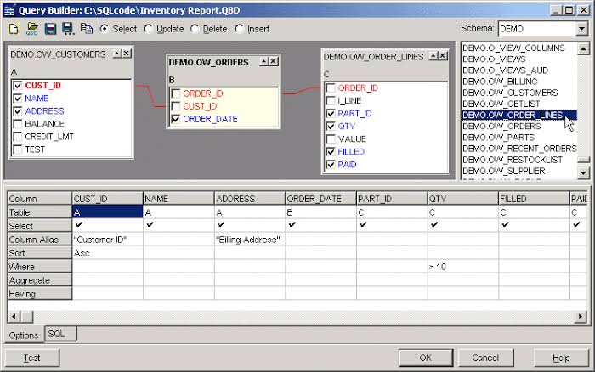
Task: Click the Asc sort cell under CUST_ID
Action: (107, 253)
